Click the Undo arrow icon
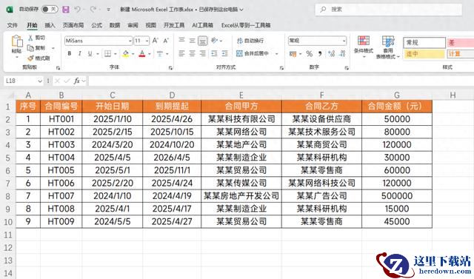The image size is (474, 279). click(77, 10)
